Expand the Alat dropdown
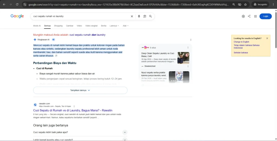Image resolution: width=277 pixels, height=141 pixels. 126,26
